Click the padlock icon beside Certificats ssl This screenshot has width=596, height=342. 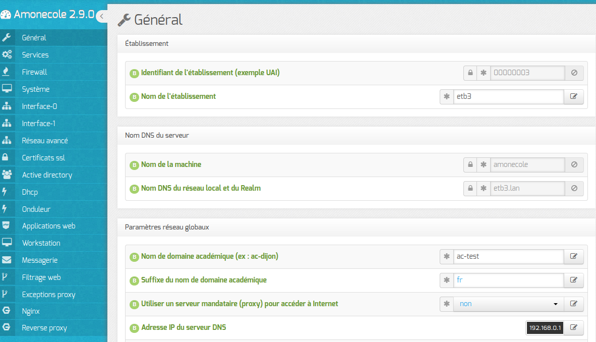click(x=7, y=157)
